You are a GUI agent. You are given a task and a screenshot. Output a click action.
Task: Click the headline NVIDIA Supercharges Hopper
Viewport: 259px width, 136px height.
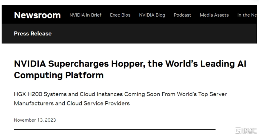(130, 69)
